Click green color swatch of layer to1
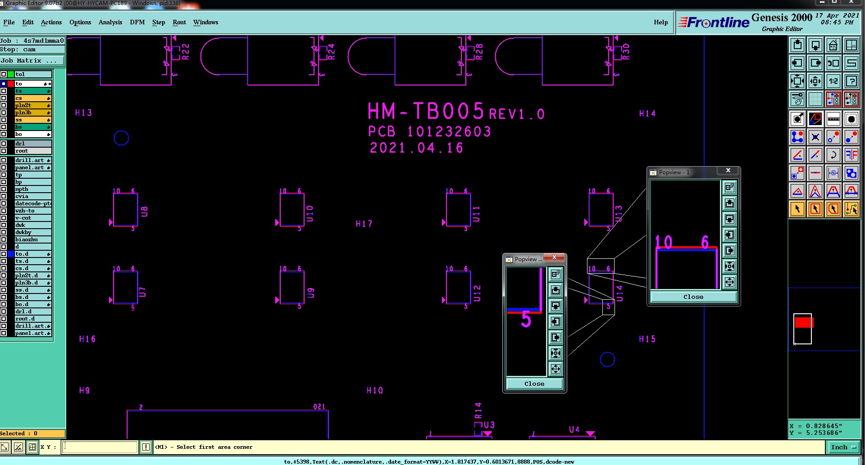Screen dimensions: 865x465 coord(11,74)
